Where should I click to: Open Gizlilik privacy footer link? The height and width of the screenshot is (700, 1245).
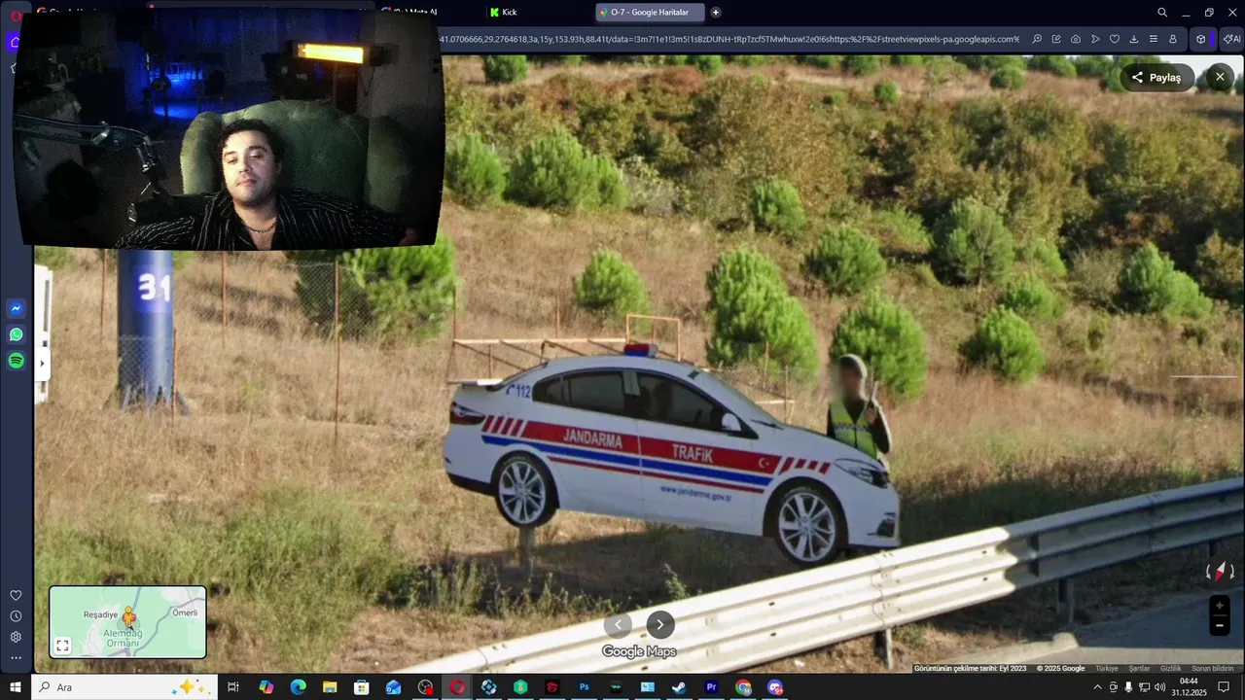pos(1171,669)
